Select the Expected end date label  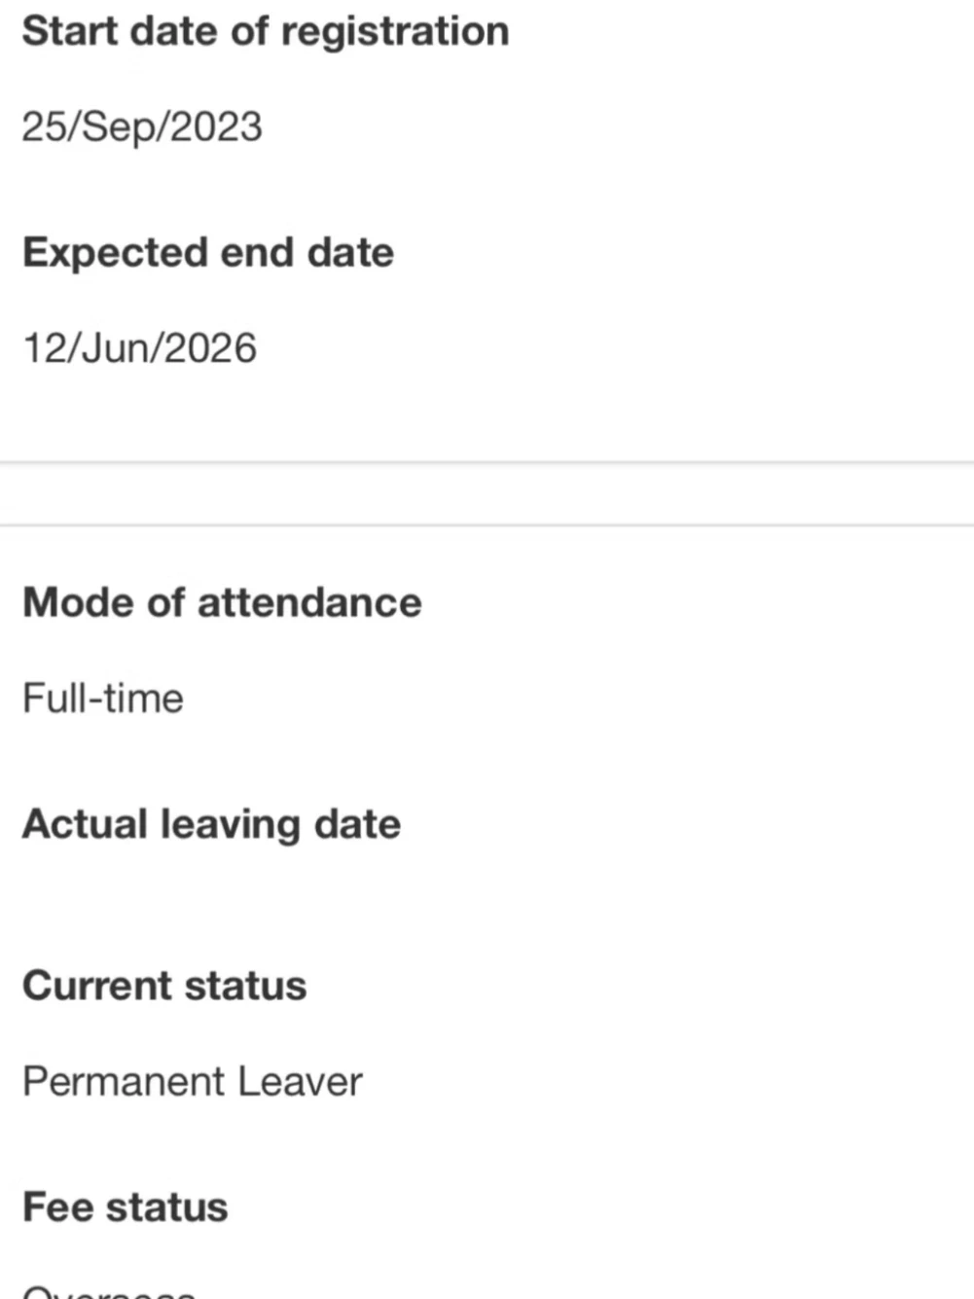point(208,253)
